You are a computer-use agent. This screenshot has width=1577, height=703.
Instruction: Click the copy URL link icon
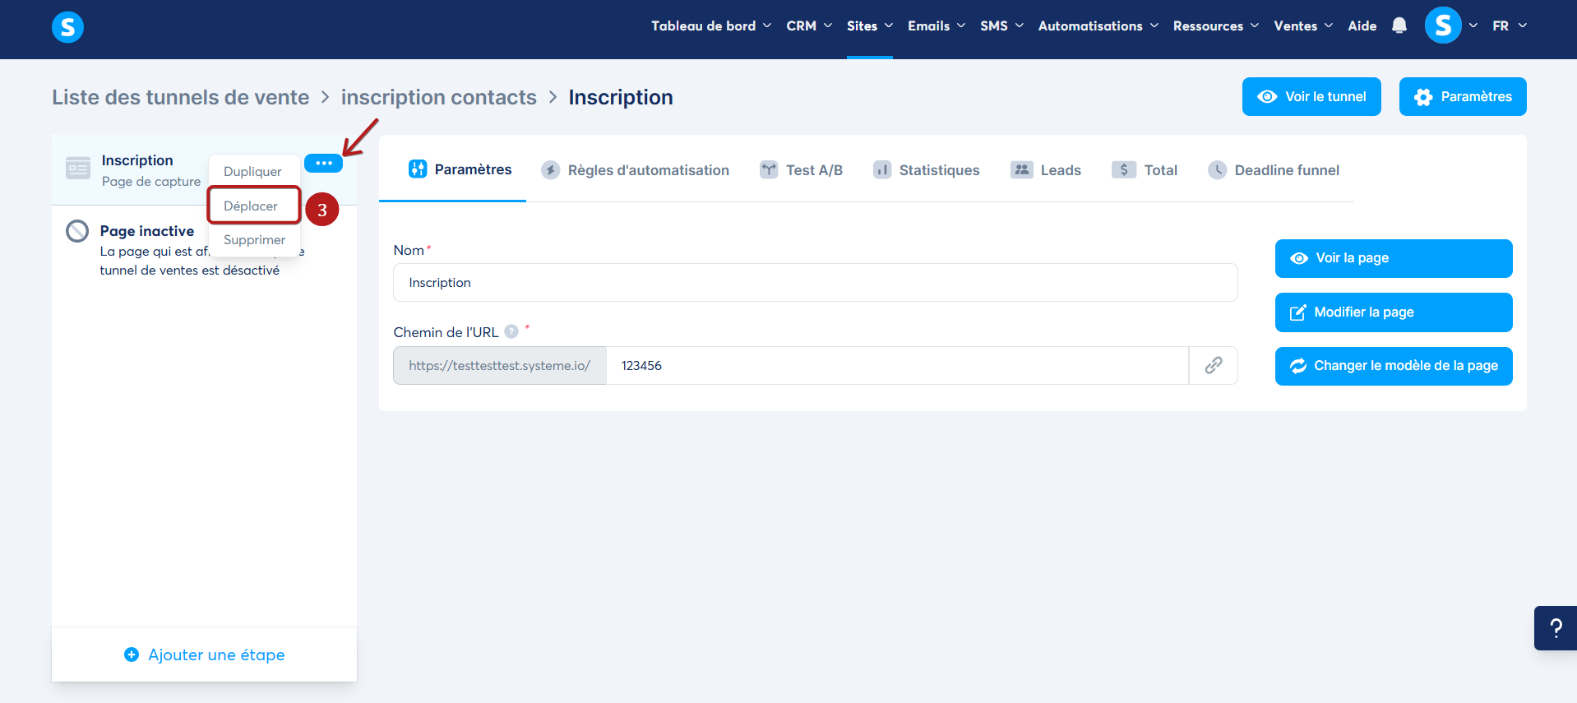1213,365
